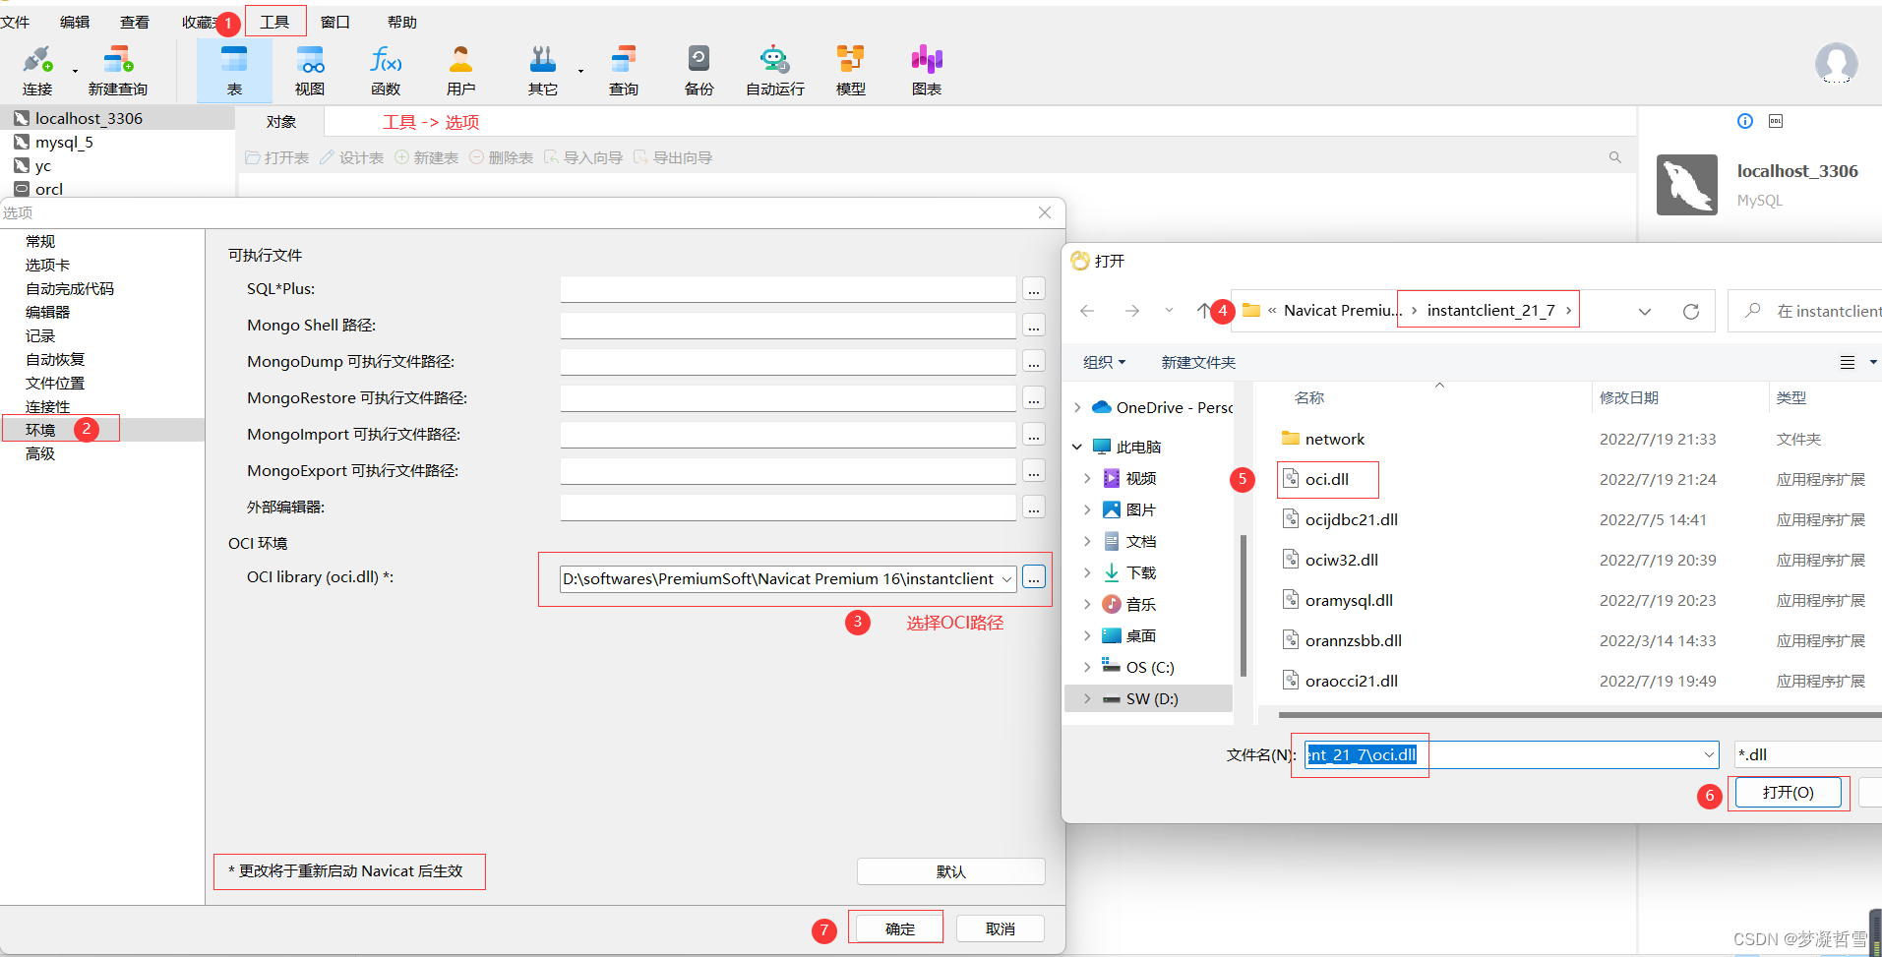Open the OCI library path dropdown
This screenshot has width=1882, height=957.
pyautogui.click(x=1006, y=579)
